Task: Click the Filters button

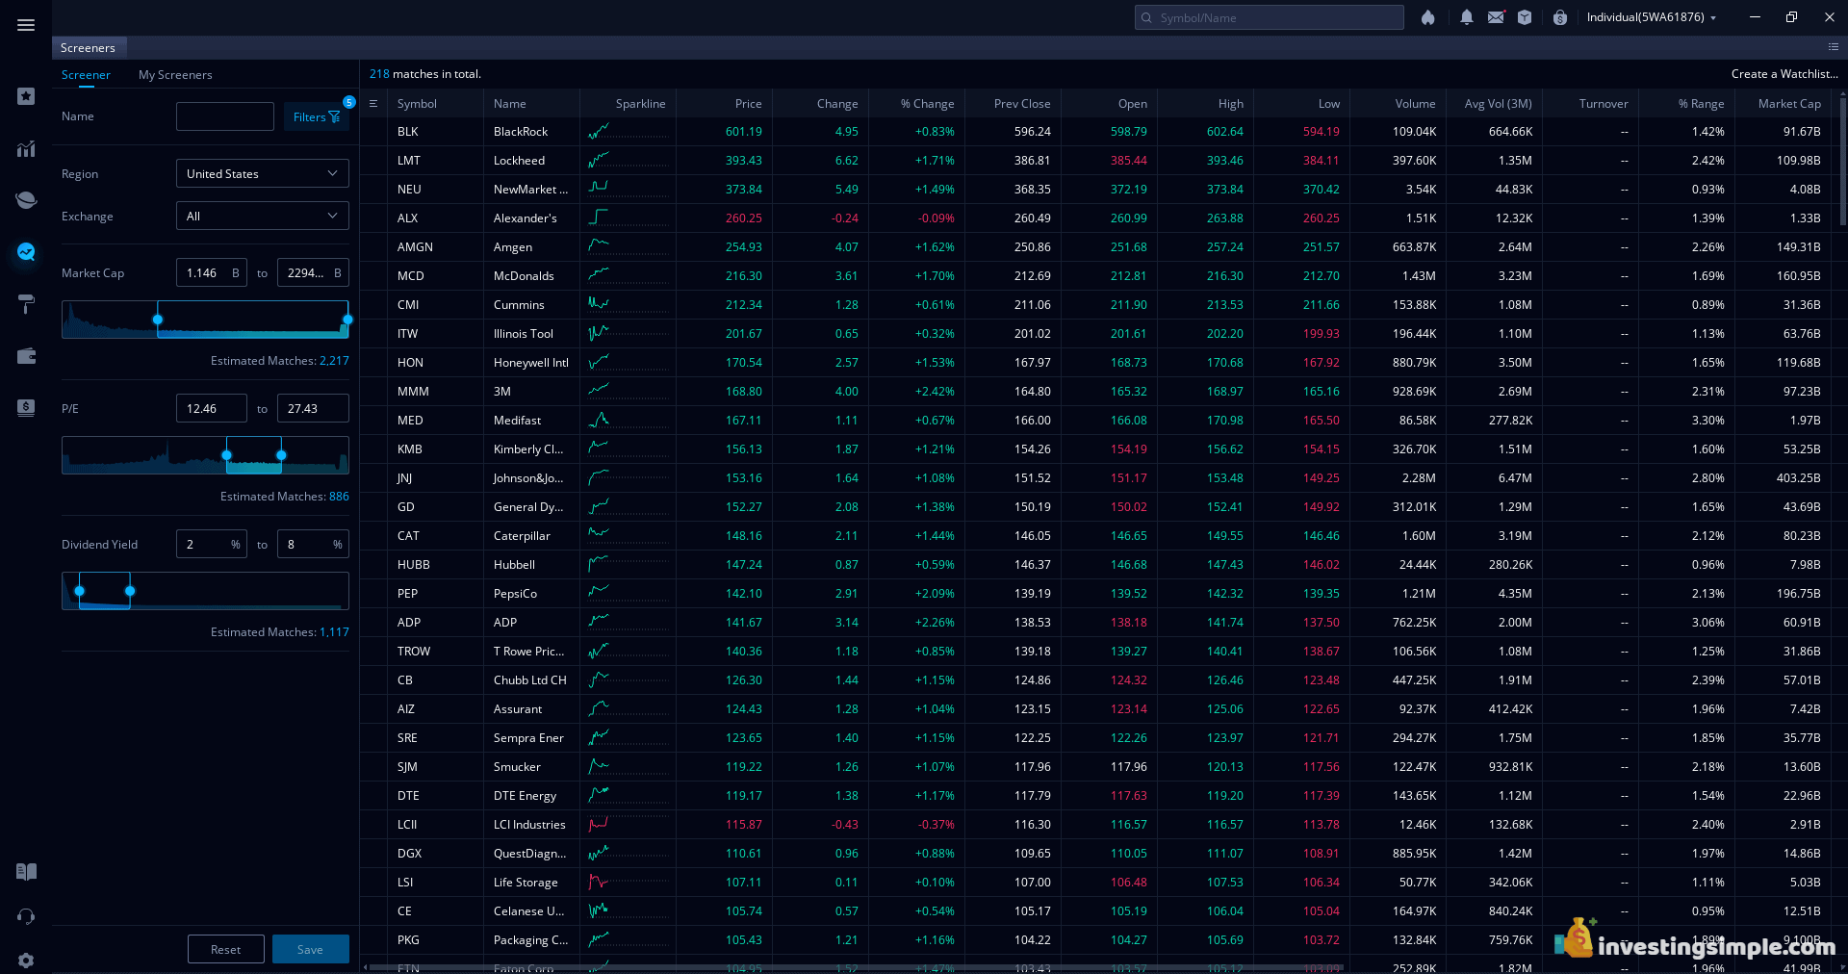Action: coord(316,116)
